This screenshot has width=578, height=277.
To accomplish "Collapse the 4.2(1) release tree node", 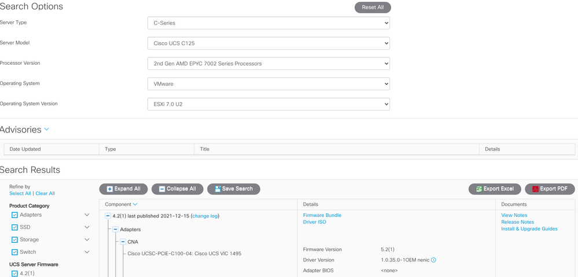I will pyautogui.click(x=108, y=216).
